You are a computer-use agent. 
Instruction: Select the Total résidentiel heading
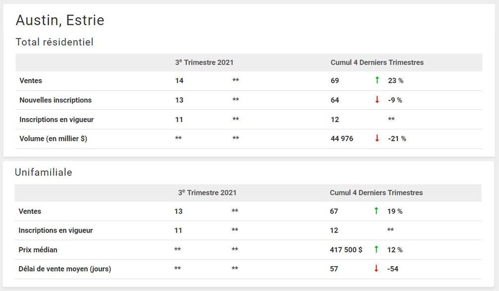pyautogui.click(x=55, y=42)
